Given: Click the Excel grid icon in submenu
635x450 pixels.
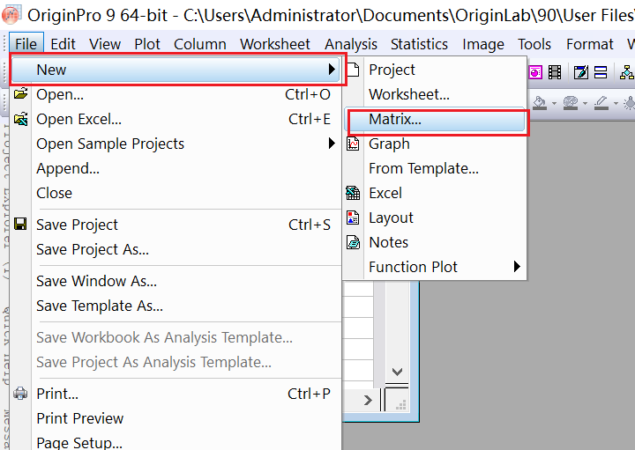Looking at the screenshot, I should point(353,193).
